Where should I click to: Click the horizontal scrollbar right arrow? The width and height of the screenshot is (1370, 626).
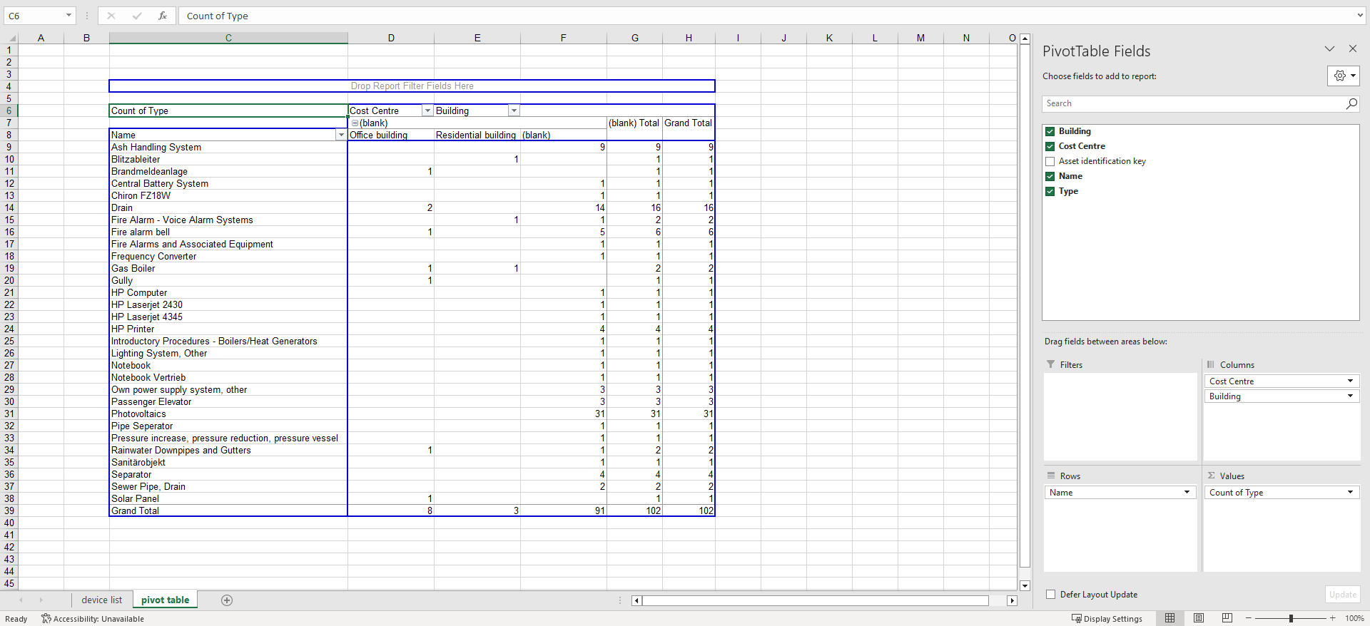(x=1012, y=600)
